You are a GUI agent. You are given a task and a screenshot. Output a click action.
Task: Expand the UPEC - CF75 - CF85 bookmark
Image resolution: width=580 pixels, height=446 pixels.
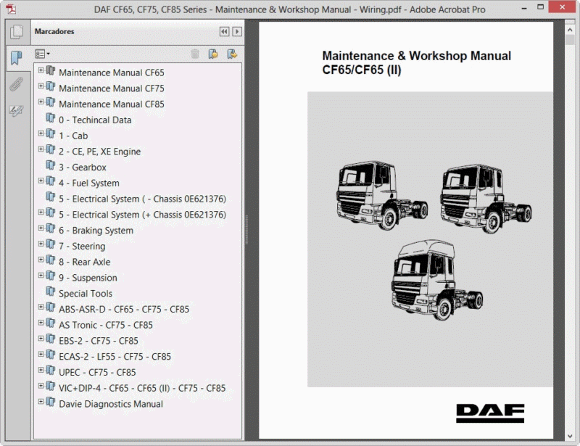pyautogui.click(x=41, y=370)
